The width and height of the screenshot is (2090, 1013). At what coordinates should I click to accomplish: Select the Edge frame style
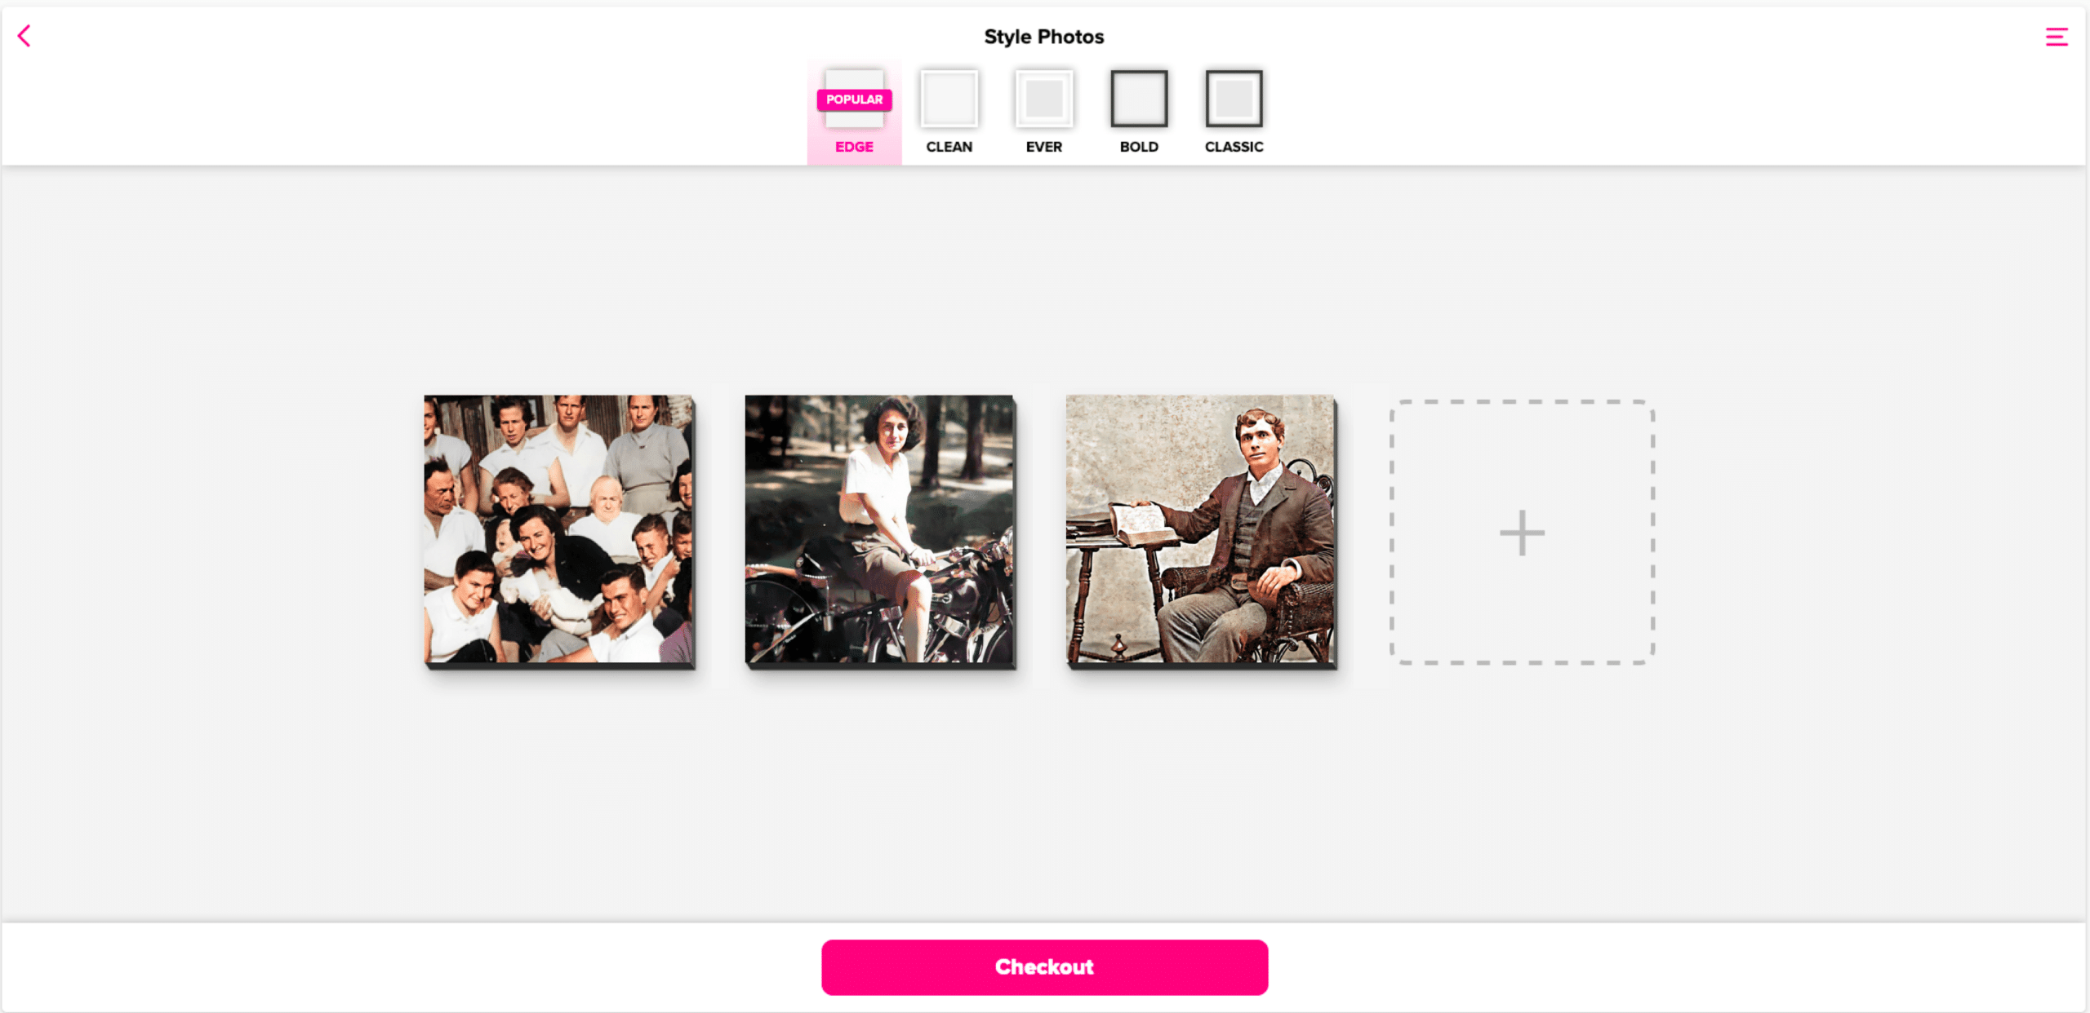(x=854, y=112)
